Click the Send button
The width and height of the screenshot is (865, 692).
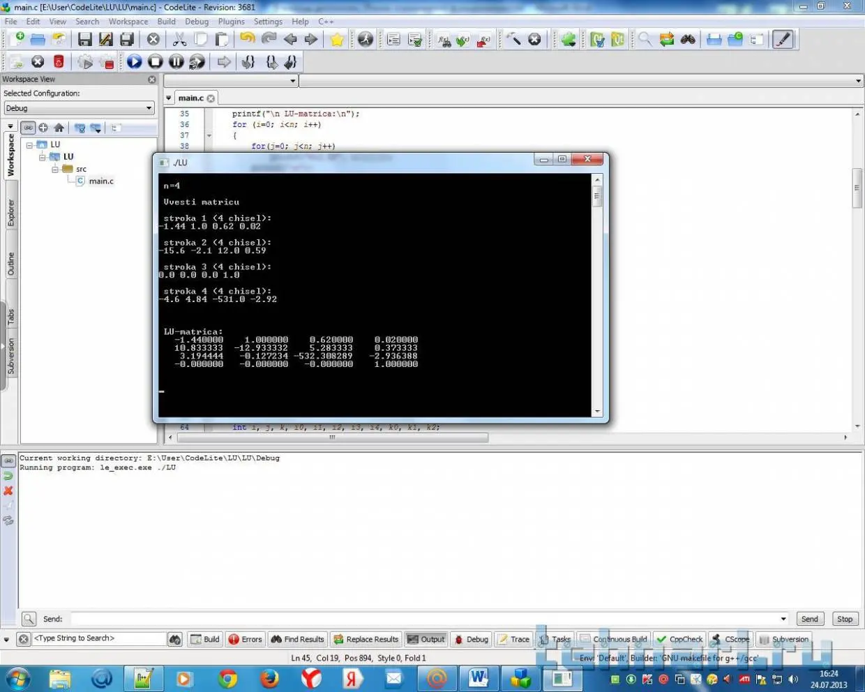809,619
